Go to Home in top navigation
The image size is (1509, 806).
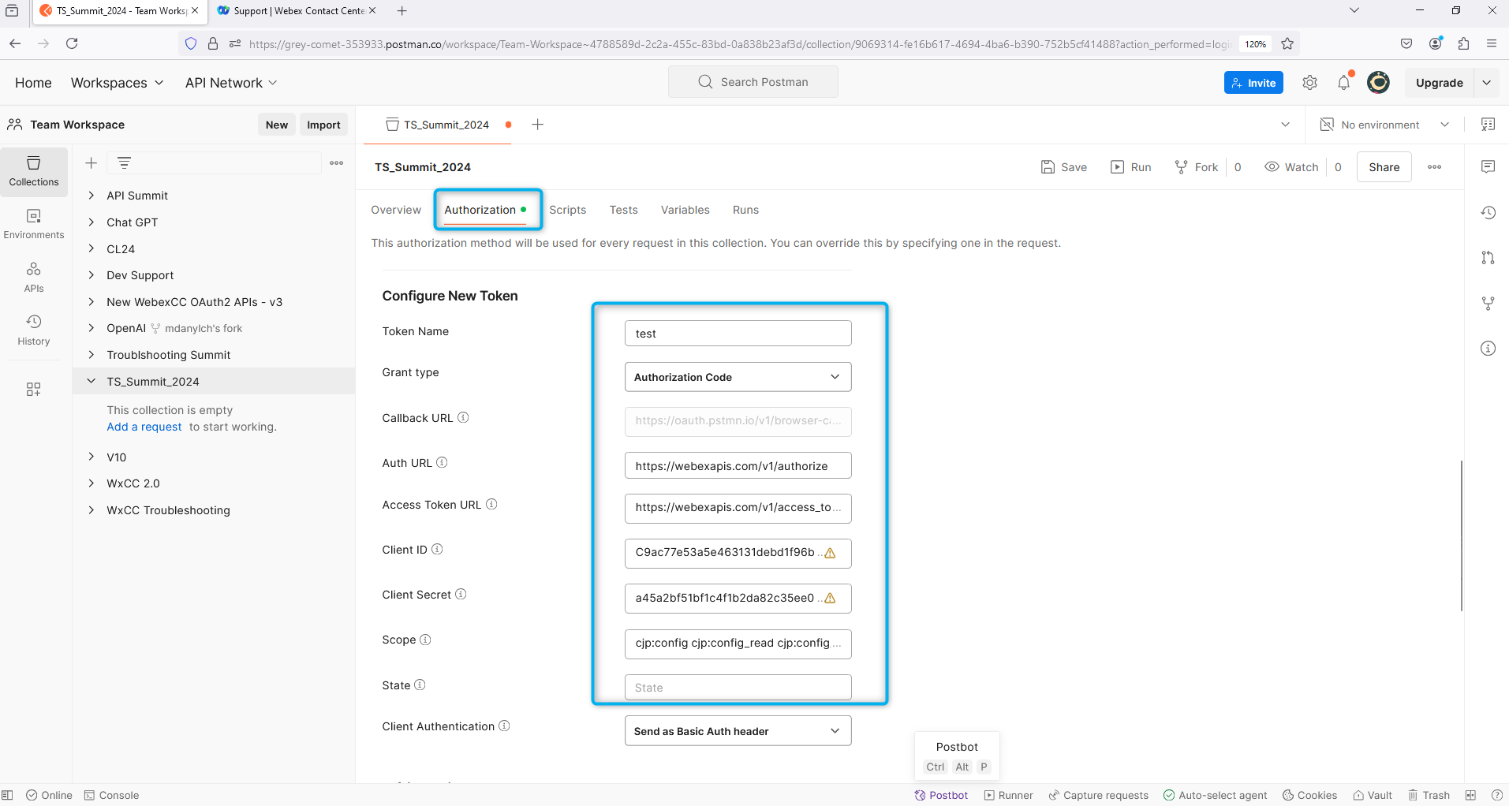pyautogui.click(x=33, y=83)
